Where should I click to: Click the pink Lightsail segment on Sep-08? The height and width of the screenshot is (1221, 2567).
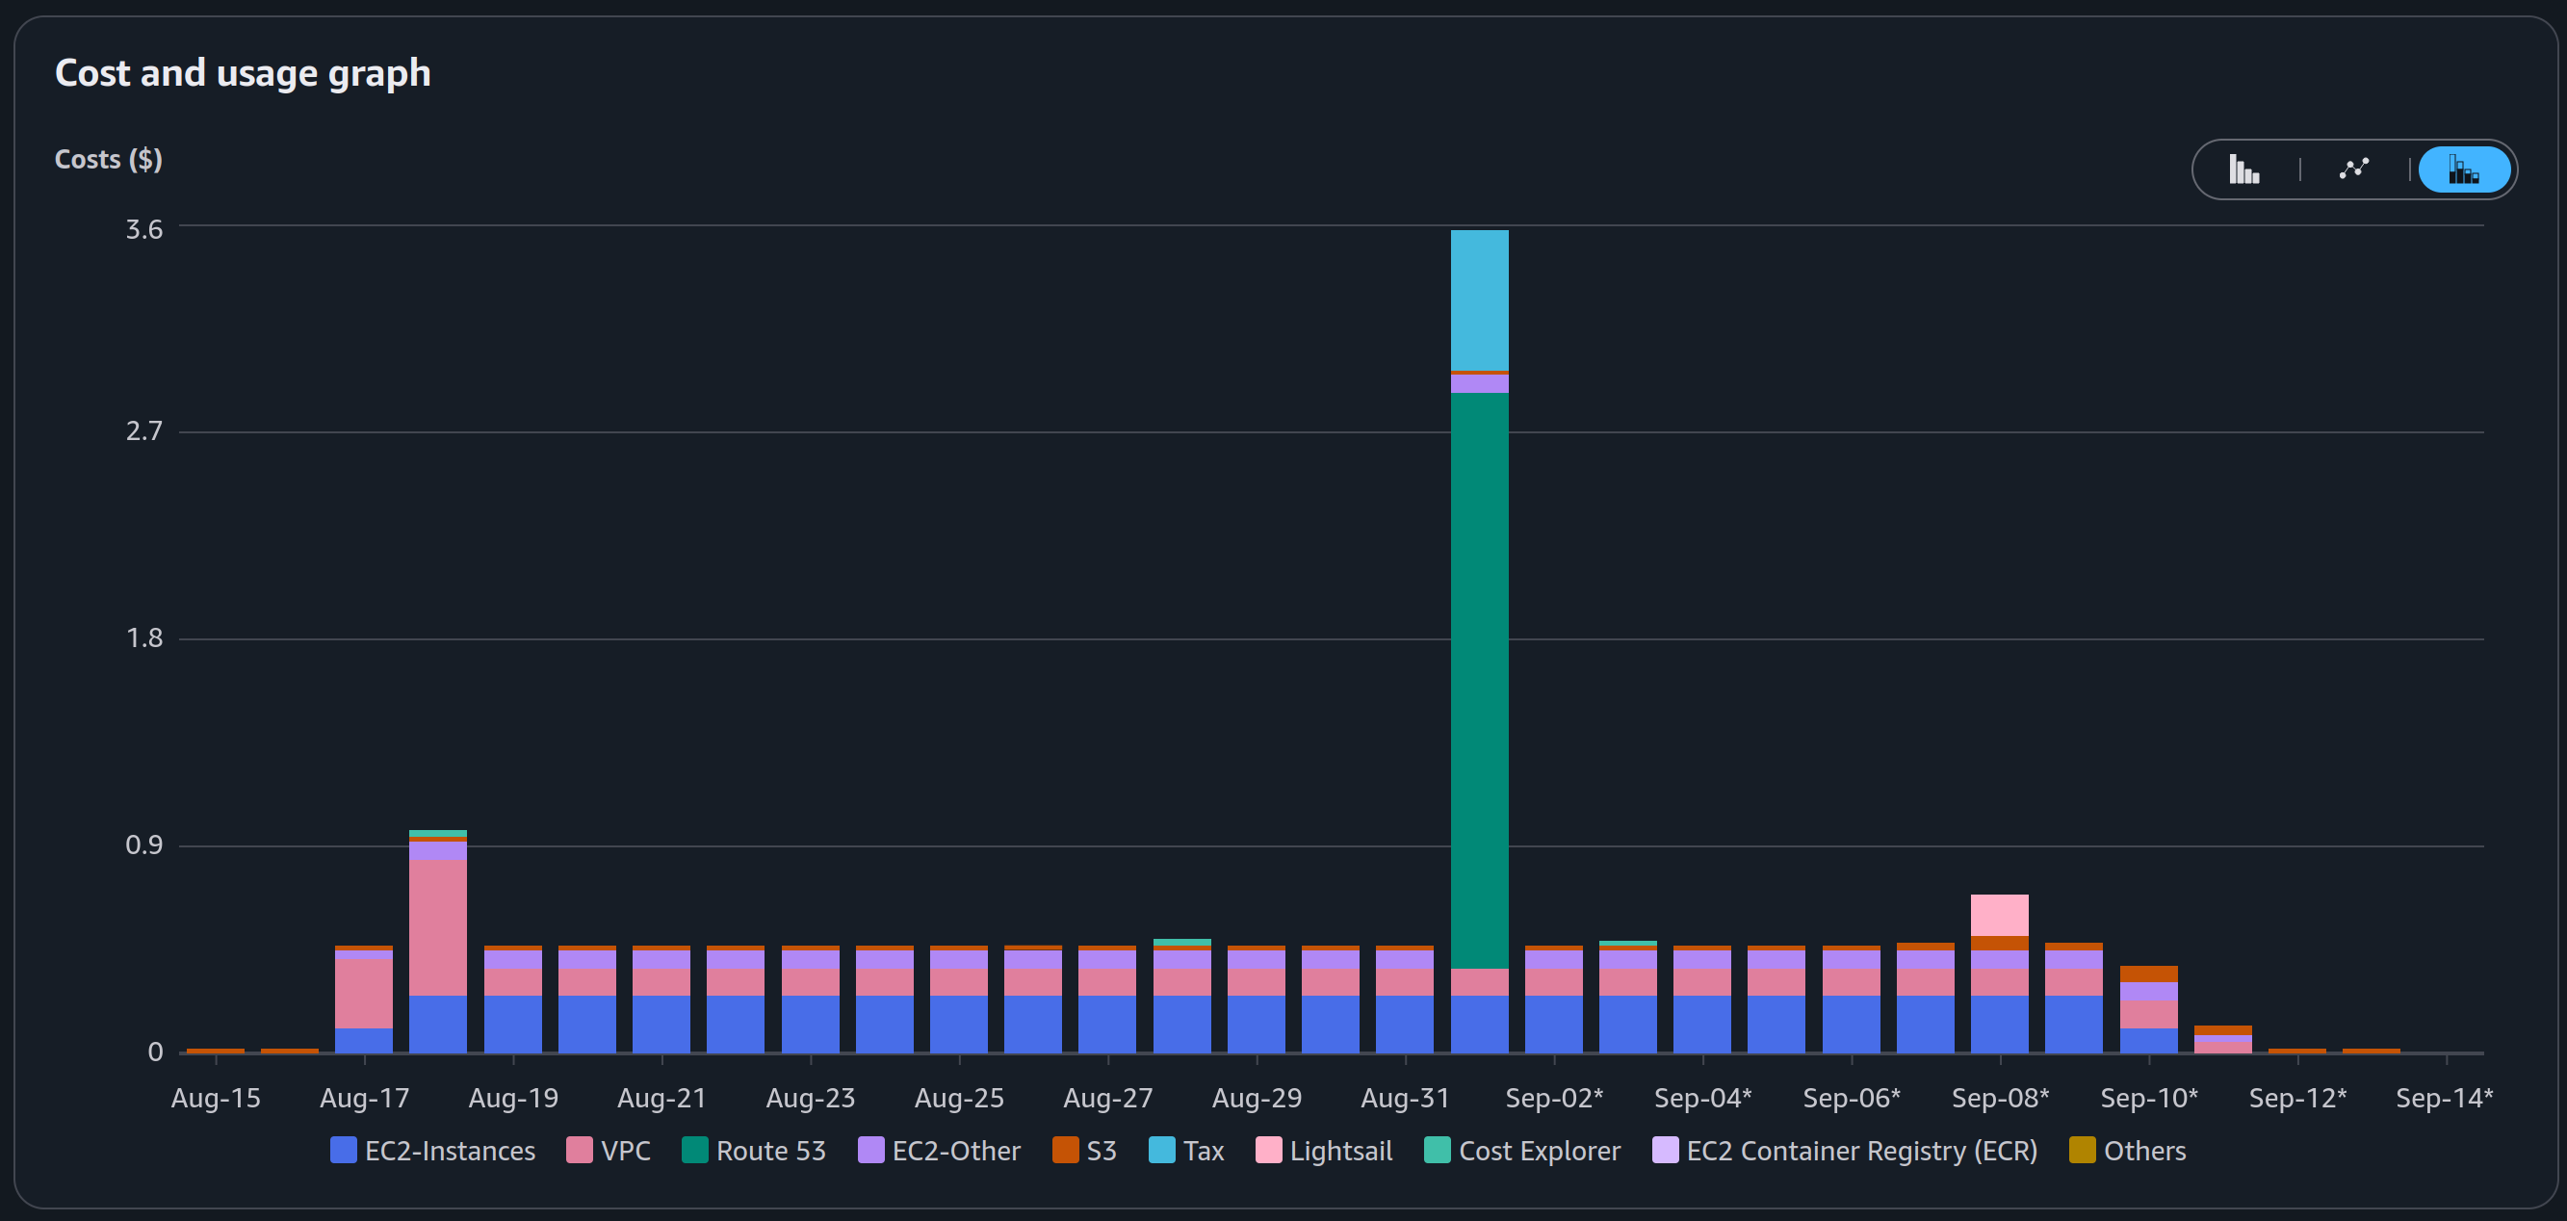1999,915
